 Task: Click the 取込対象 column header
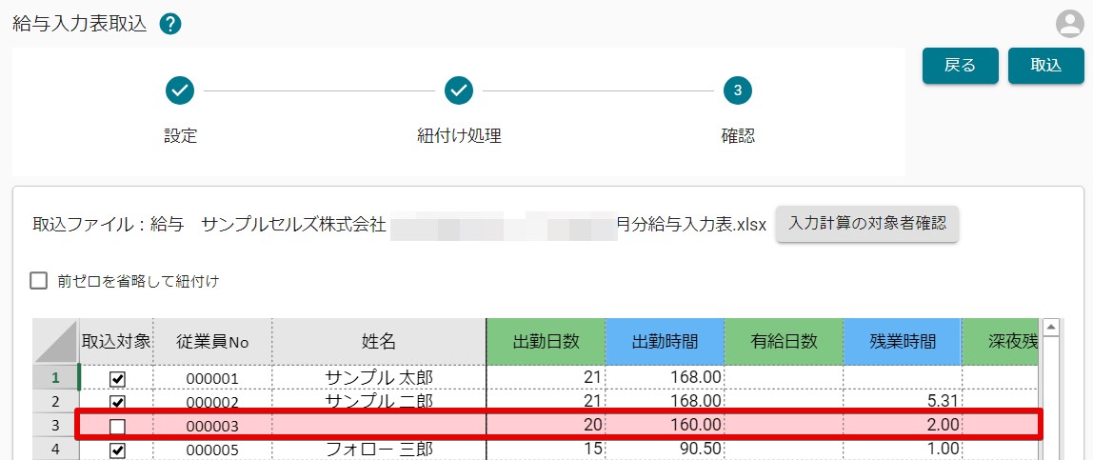[x=116, y=342]
